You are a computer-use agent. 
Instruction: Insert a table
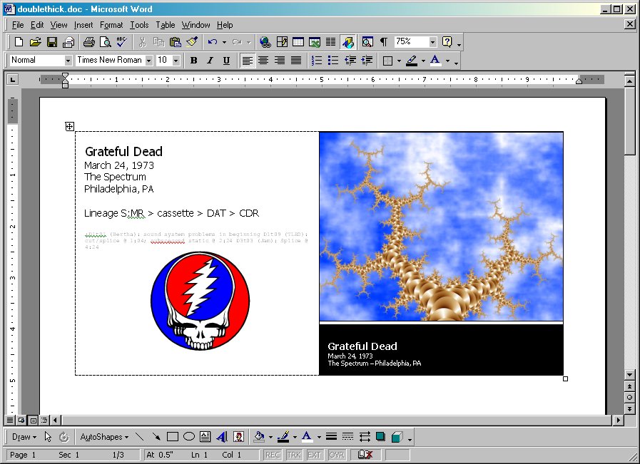(x=298, y=41)
